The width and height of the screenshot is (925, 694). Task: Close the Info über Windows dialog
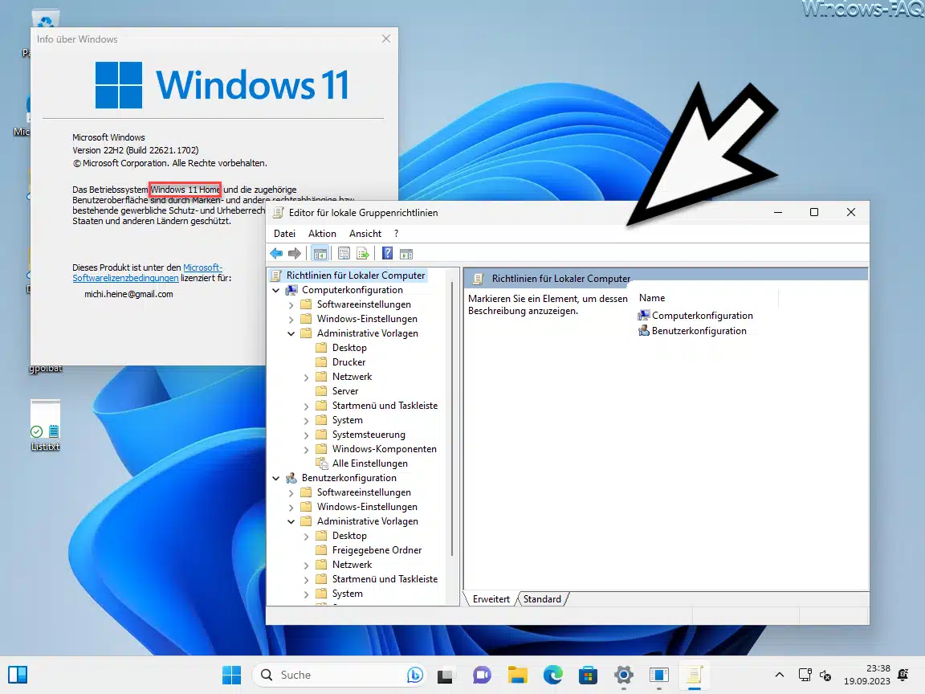[385, 39]
